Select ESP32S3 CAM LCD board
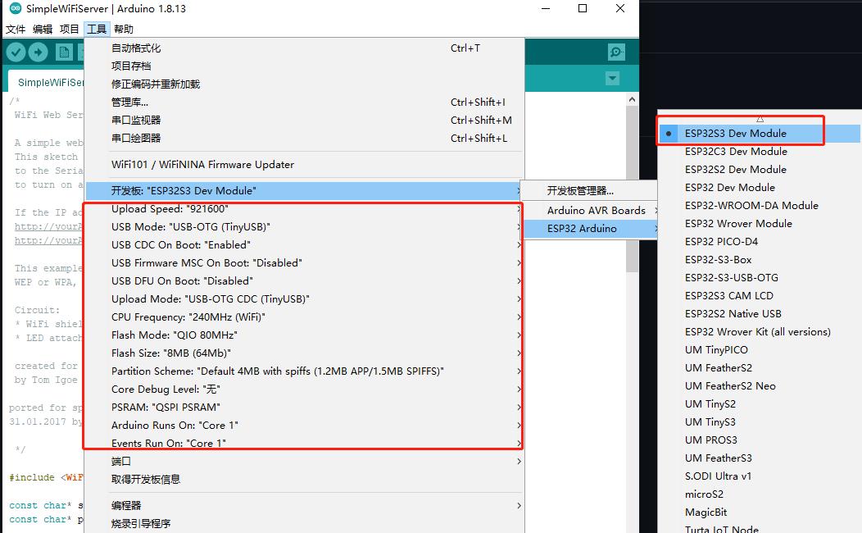Image resolution: width=862 pixels, height=533 pixels. (759, 296)
